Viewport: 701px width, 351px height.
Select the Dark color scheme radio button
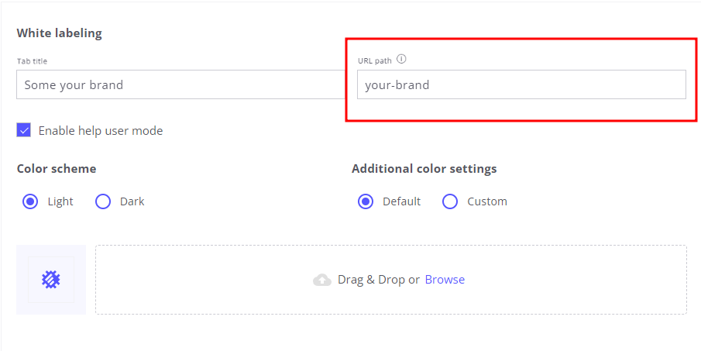tap(103, 201)
